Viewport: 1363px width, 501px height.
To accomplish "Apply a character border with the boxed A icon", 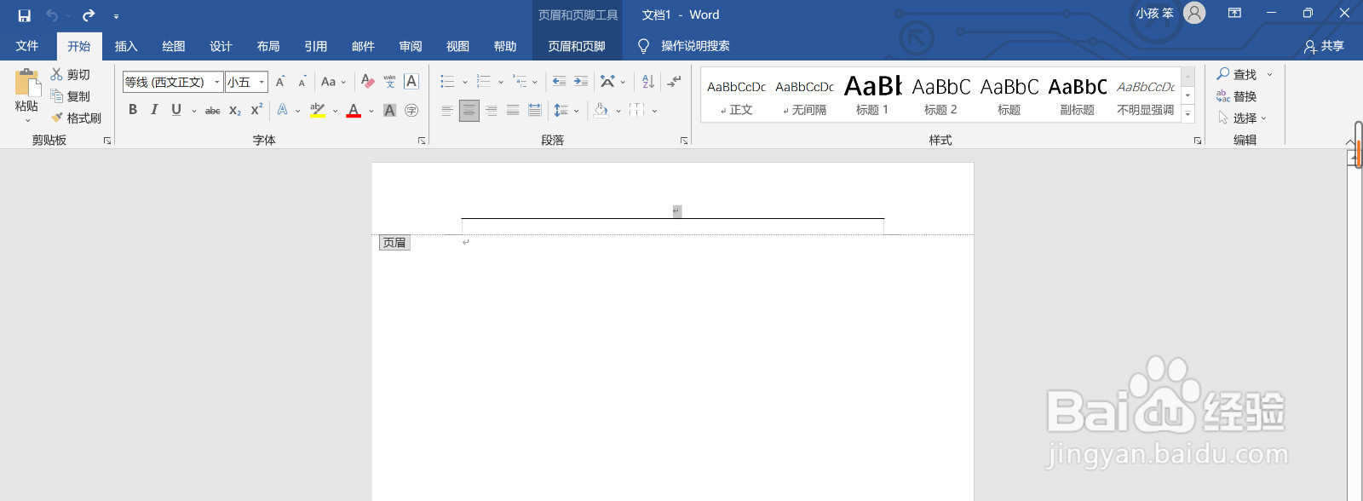I will click(x=411, y=82).
